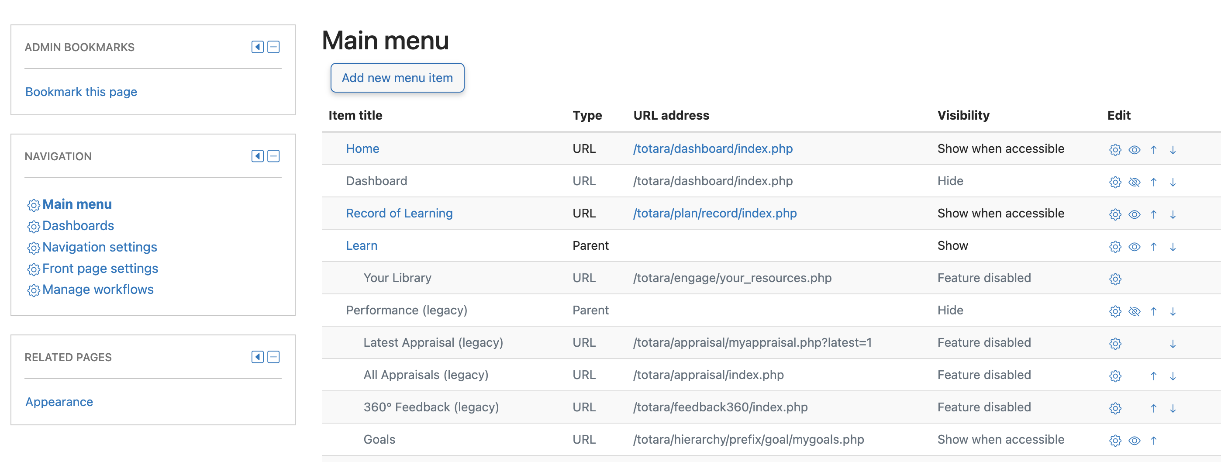Open the Home item title link

pyautogui.click(x=362, y=148)
